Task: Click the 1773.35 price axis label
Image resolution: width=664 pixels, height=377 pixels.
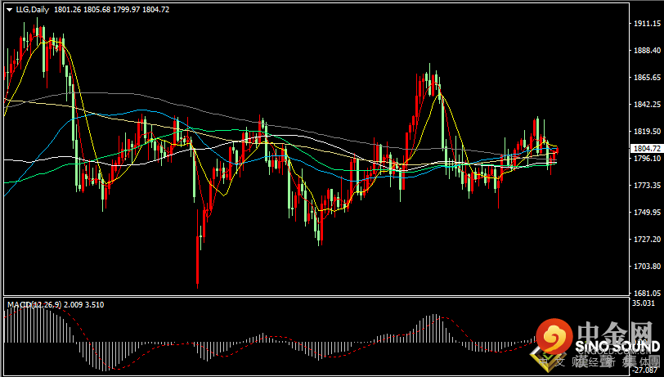Action: point(647,186)
